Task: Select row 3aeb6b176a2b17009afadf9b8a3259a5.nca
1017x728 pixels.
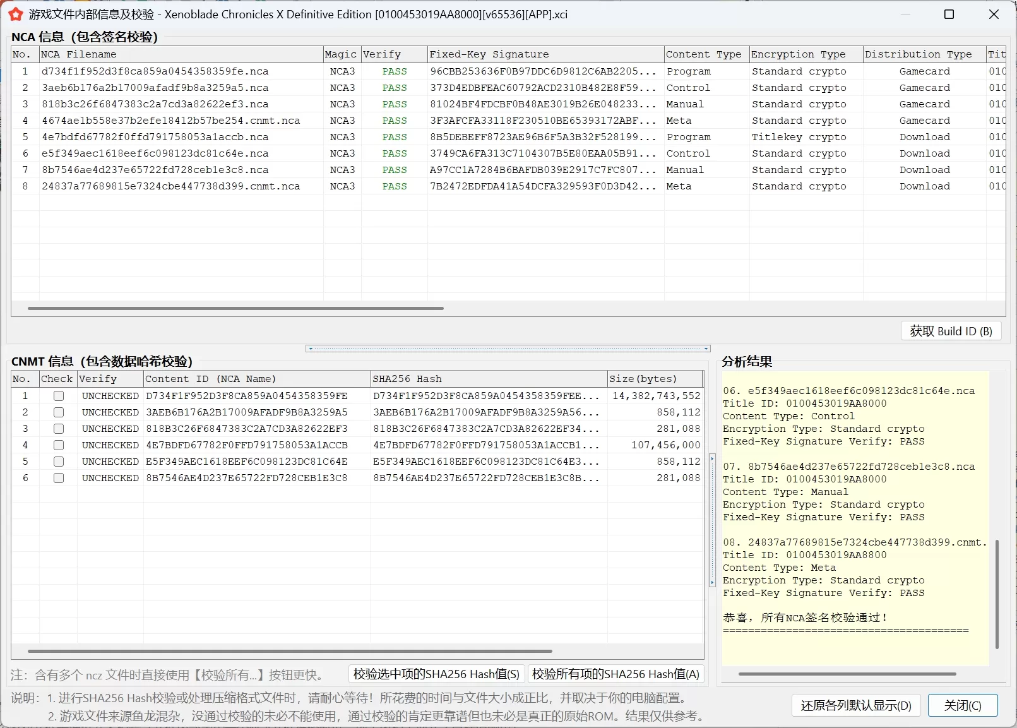Action: (508, 88)
